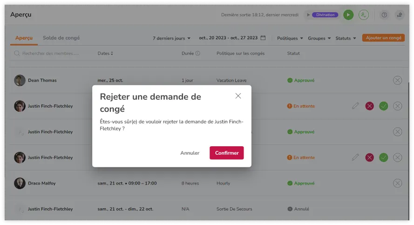Expand the Politiques filter dropdown
Screen dimensions: 414x225
tap(290, 38)
